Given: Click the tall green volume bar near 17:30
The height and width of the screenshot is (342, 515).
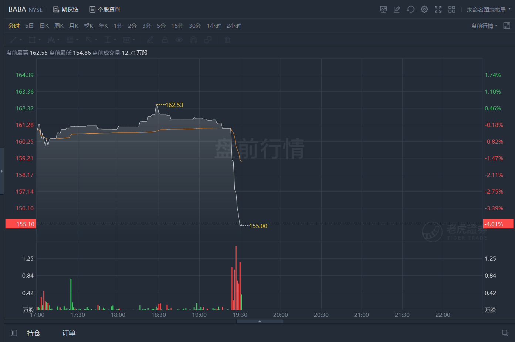Looking at the screenshot, I should (x=71, y=294).
